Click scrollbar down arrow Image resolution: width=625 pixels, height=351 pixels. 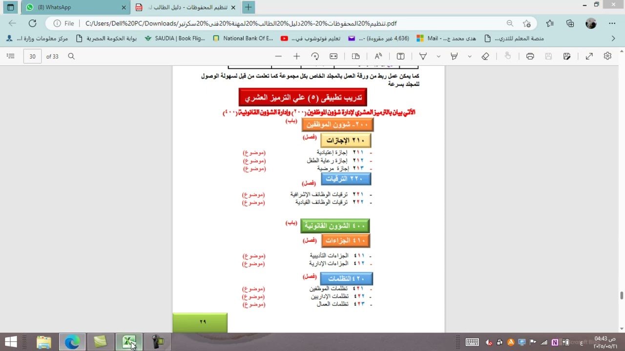[622, 329]
